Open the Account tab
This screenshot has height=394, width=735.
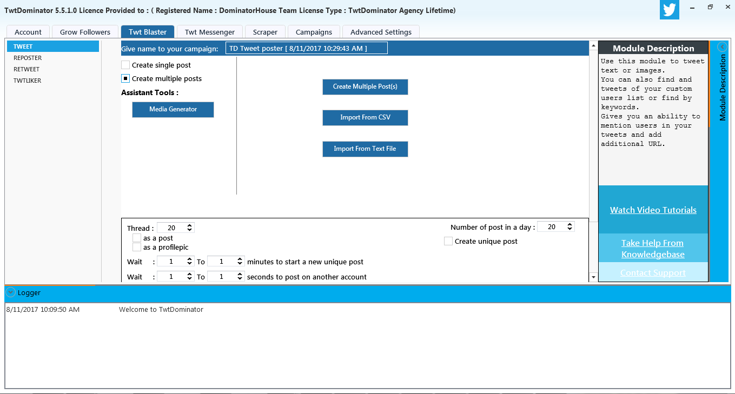point(28,32)
